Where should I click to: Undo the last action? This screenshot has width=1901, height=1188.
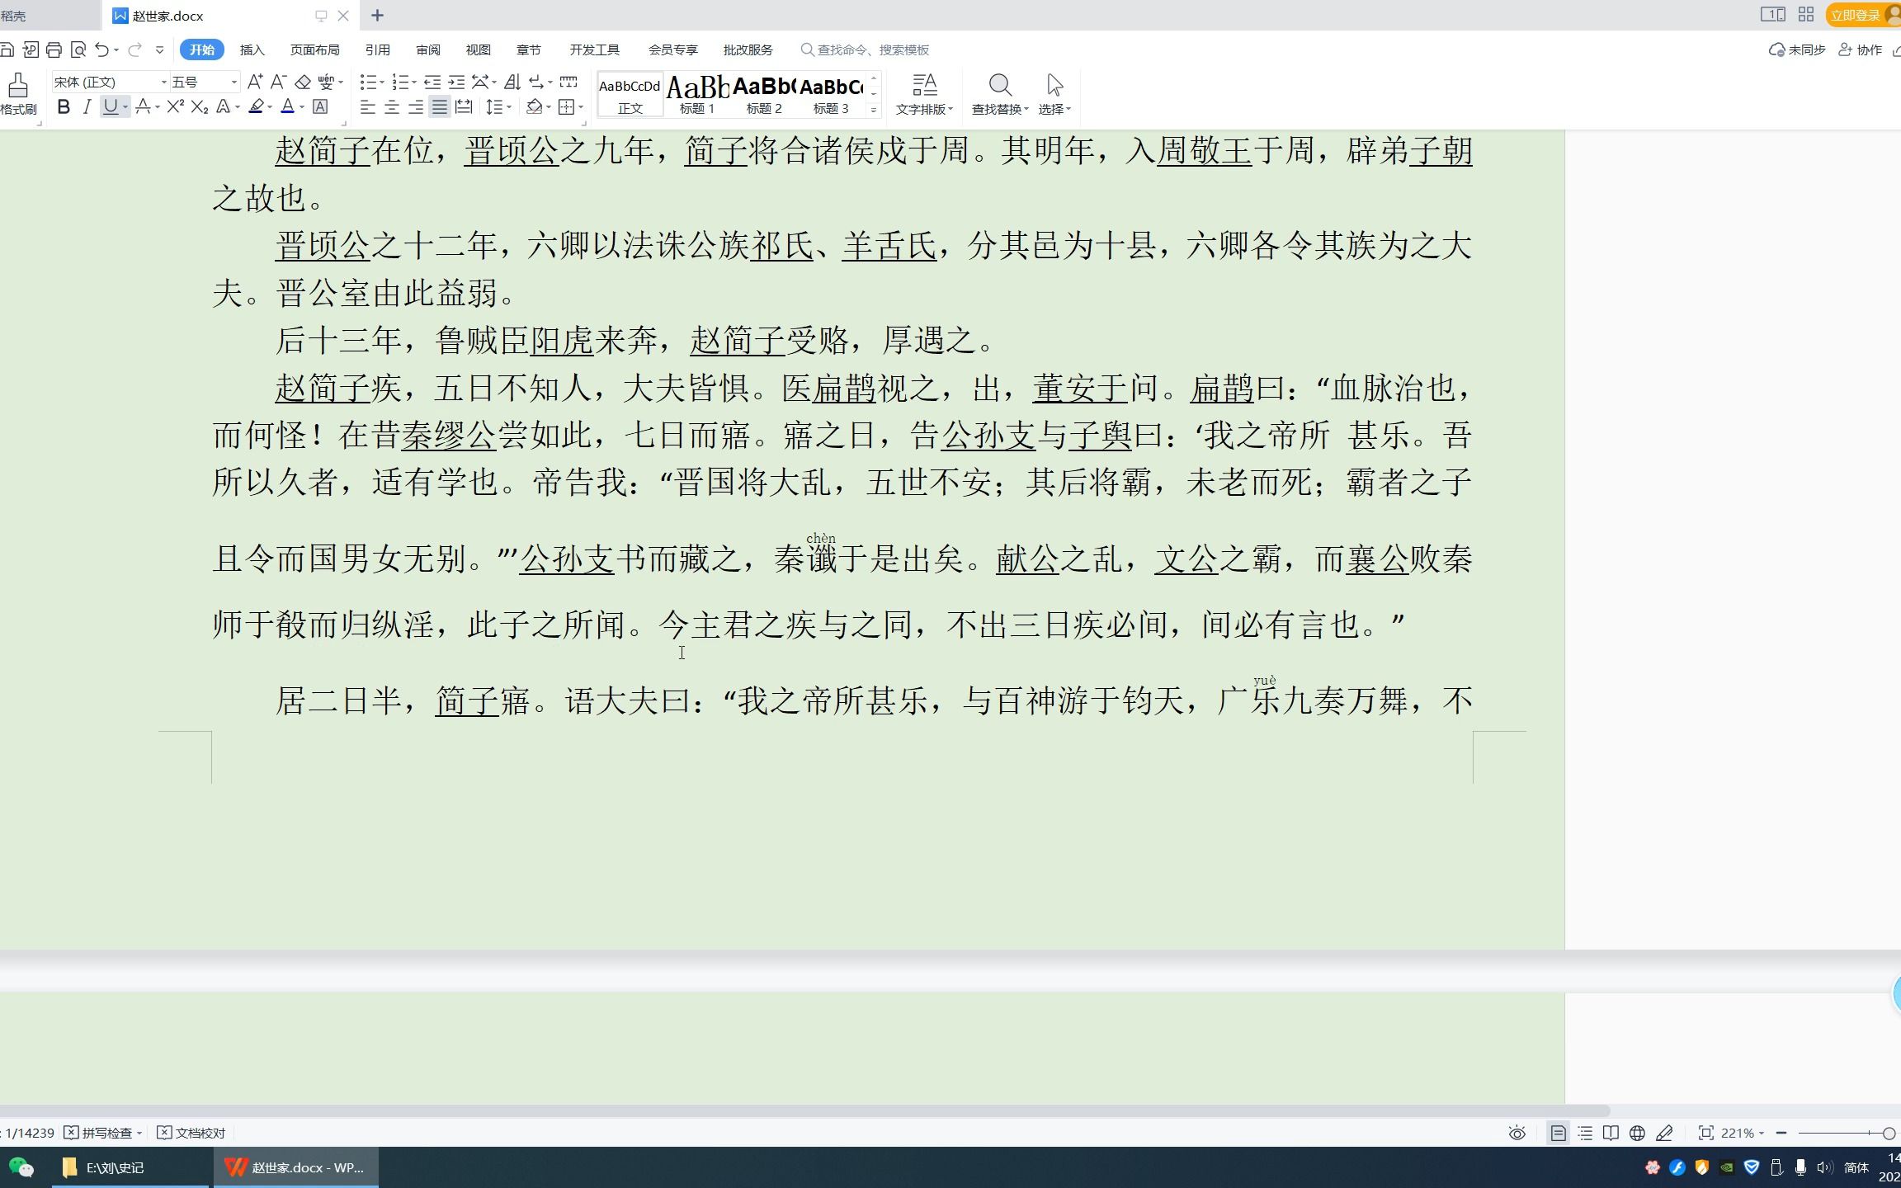pos(101,49)
